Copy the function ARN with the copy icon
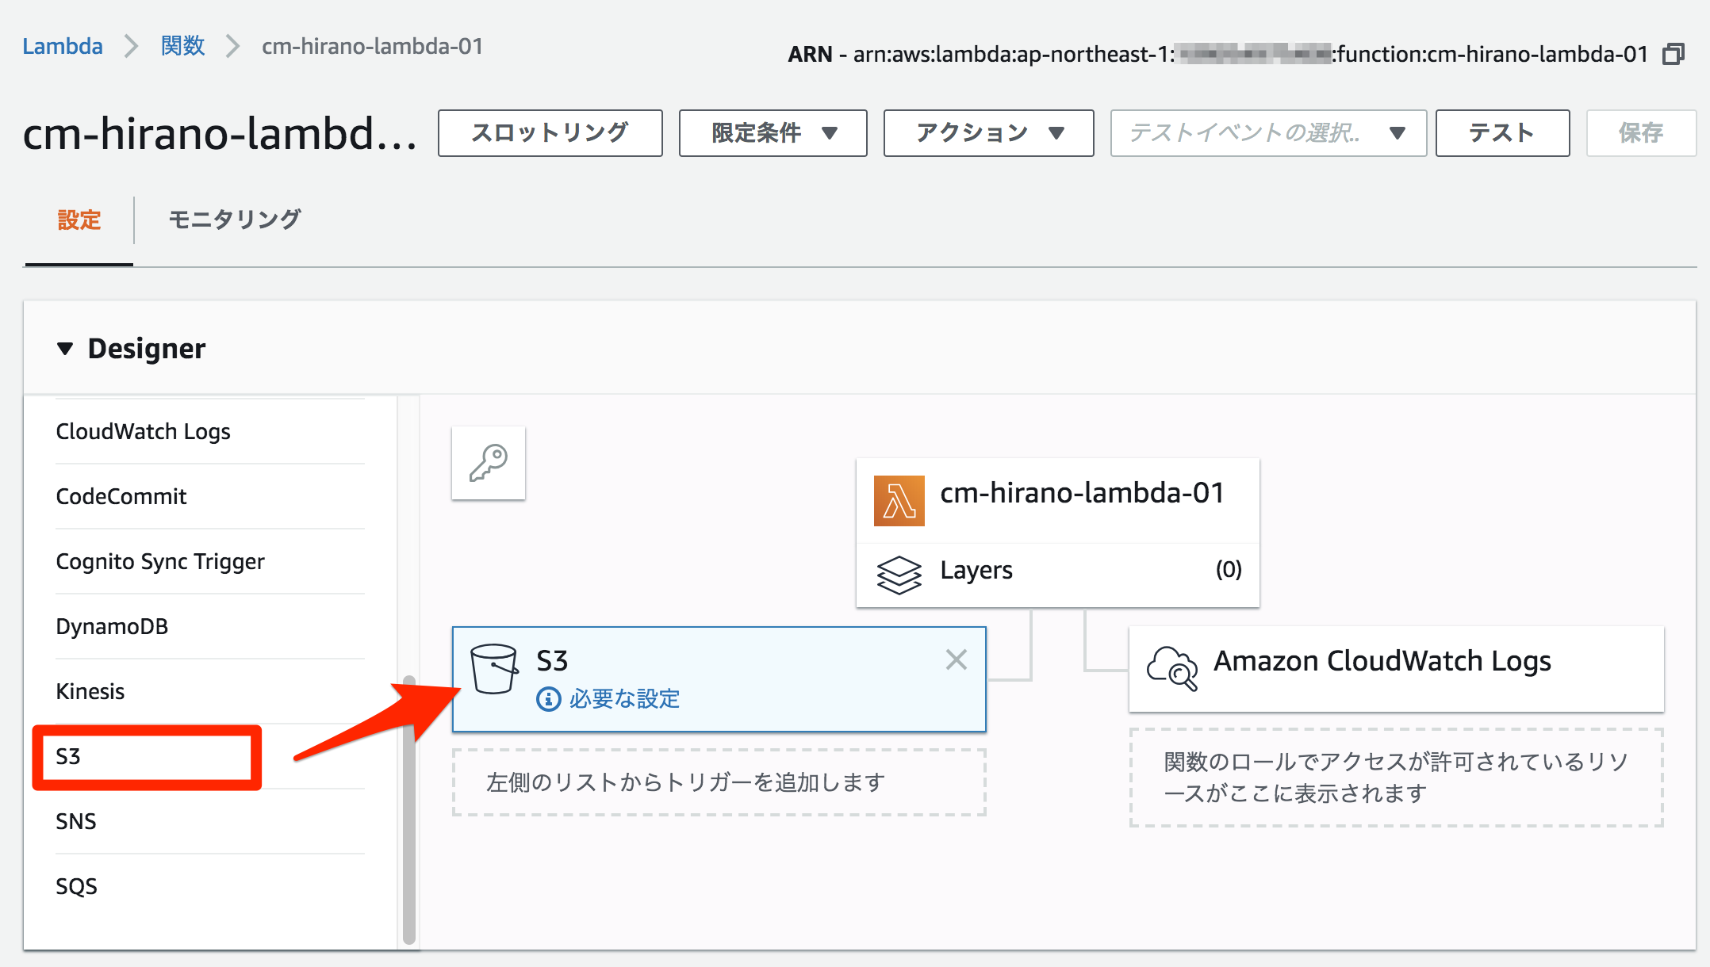The height and width of the screenshot is (967, 1710). (1673, 55)
